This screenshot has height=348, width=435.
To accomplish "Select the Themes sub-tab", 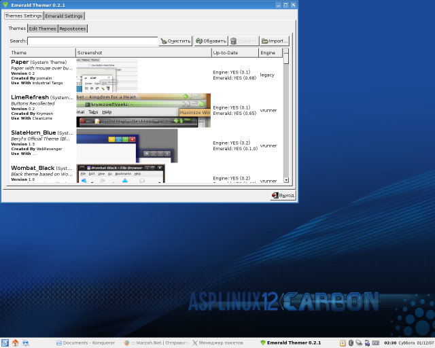I will 17,28.
